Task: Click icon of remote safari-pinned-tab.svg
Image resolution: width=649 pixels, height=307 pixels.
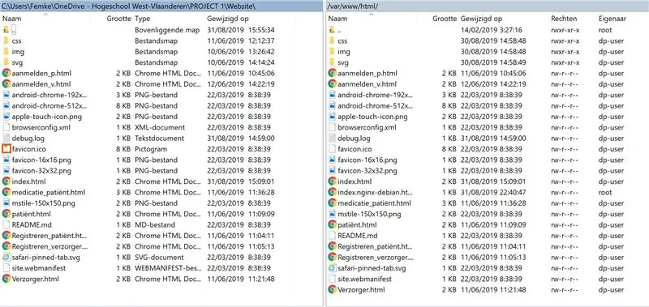Action: [332, 268]
